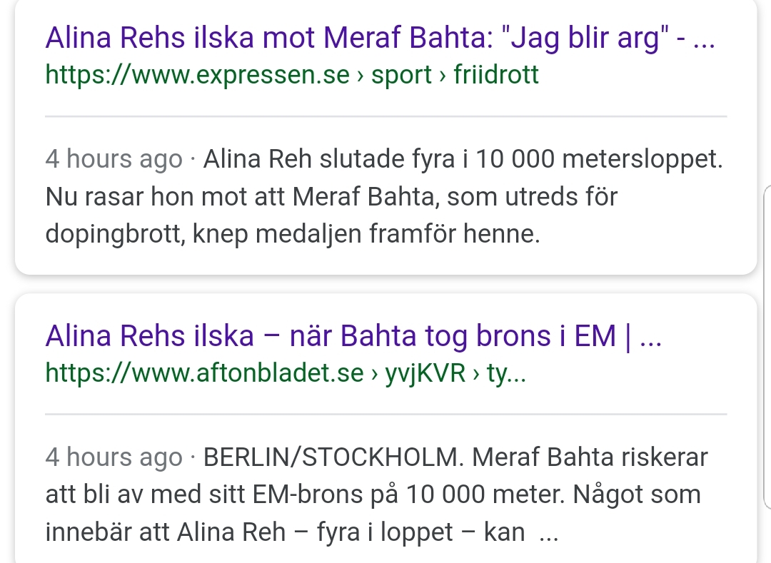771x563 pixels.
Task: Select the truncated "ty..." breadcrumb
Action: click(506, 372)
